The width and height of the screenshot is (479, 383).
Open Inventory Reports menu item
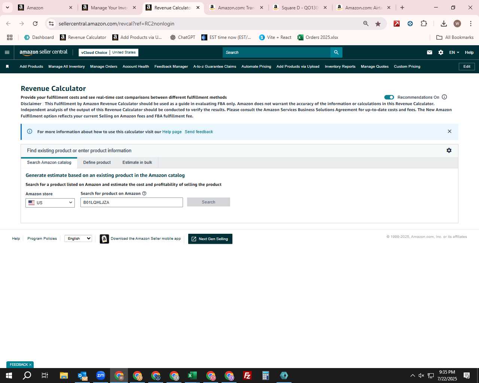[x=340, y=67]
